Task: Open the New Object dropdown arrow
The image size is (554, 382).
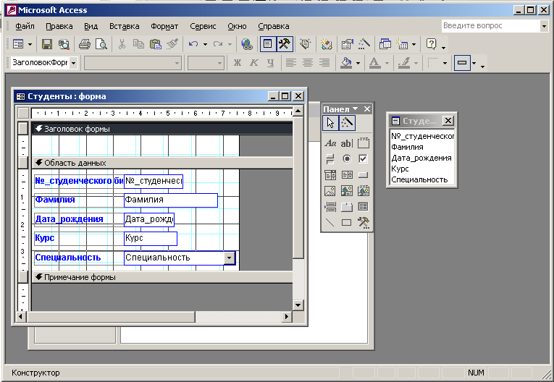Action: [x=414, y=44]
